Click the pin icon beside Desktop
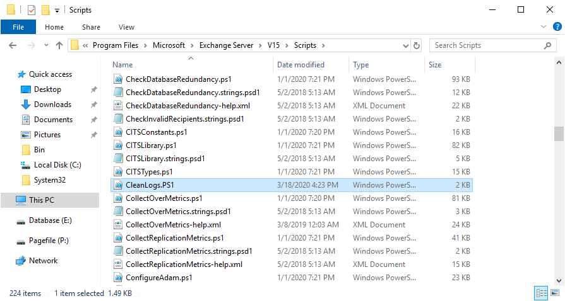This screenshot has width=565, height=301. tap(93, 89)
